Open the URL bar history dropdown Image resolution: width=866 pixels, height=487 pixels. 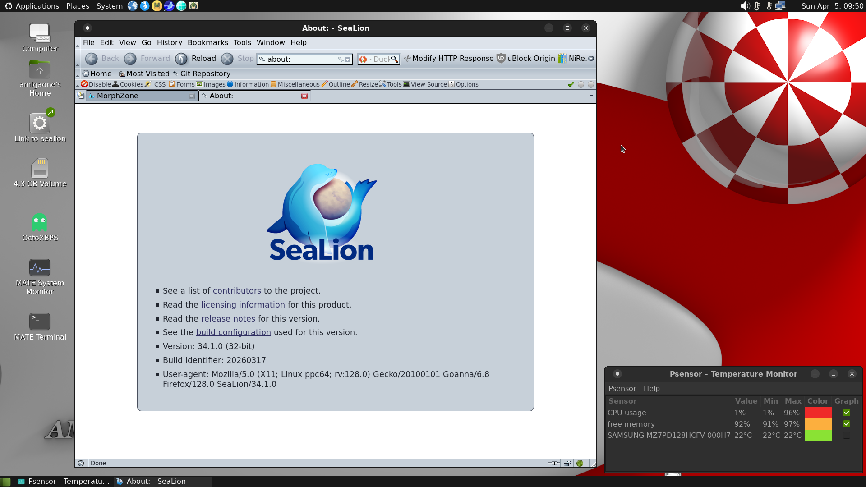click(x=348, y=59)
